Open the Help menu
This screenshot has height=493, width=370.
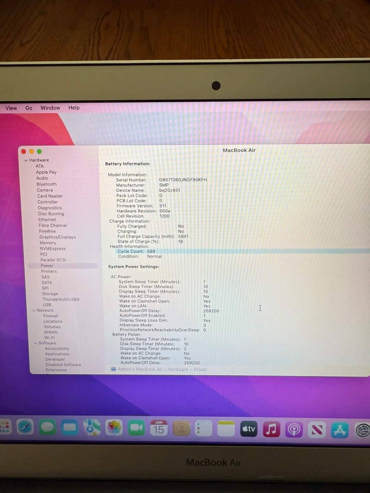pyautogui.click(x=74, y=108)
